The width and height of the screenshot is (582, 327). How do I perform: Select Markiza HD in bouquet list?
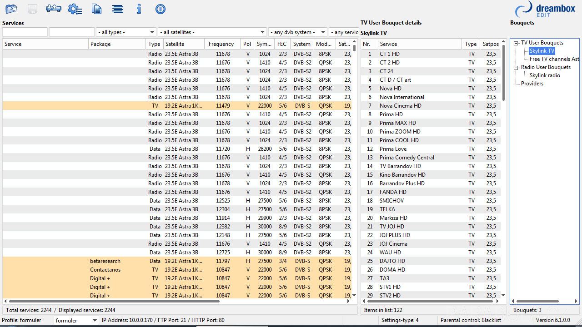coord(431,218)
